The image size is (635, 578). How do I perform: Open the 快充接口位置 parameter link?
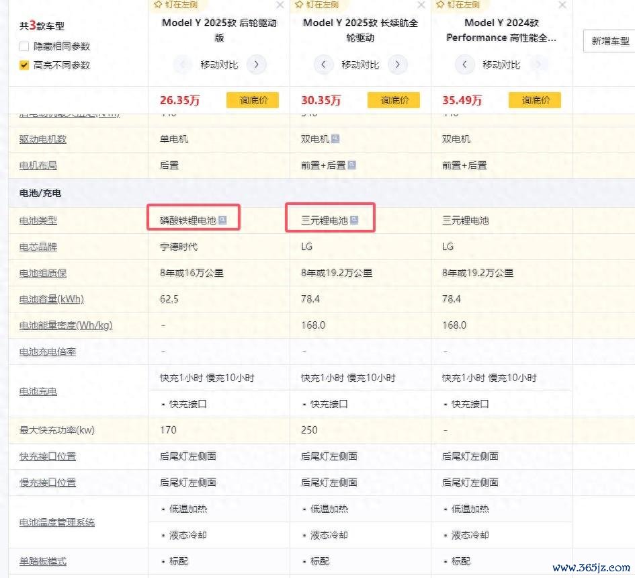point(48,456)
